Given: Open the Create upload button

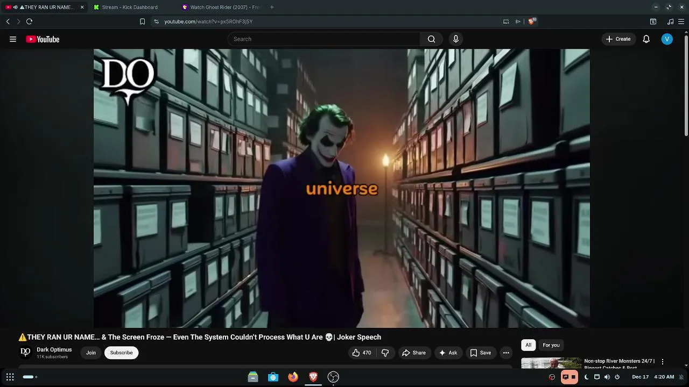Looking at the screenshot, I should tap(618, 39).
